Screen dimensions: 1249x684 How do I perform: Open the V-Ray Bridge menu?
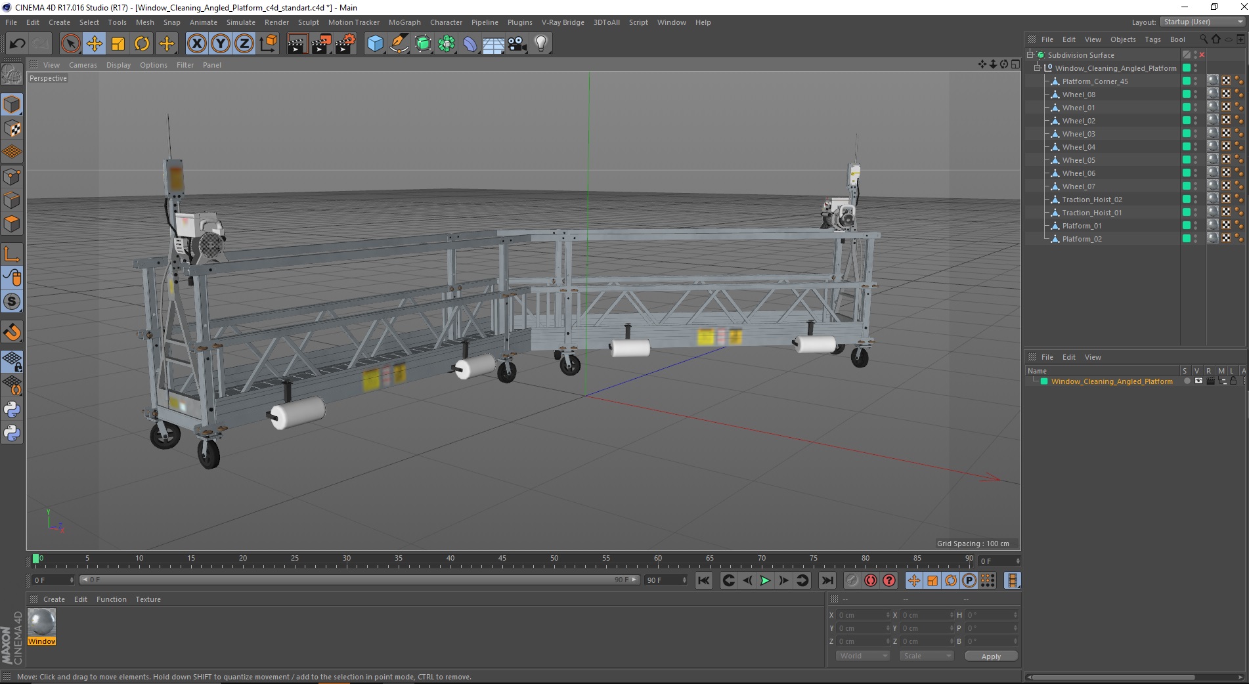pyautogui.click(x=563, y=22)
